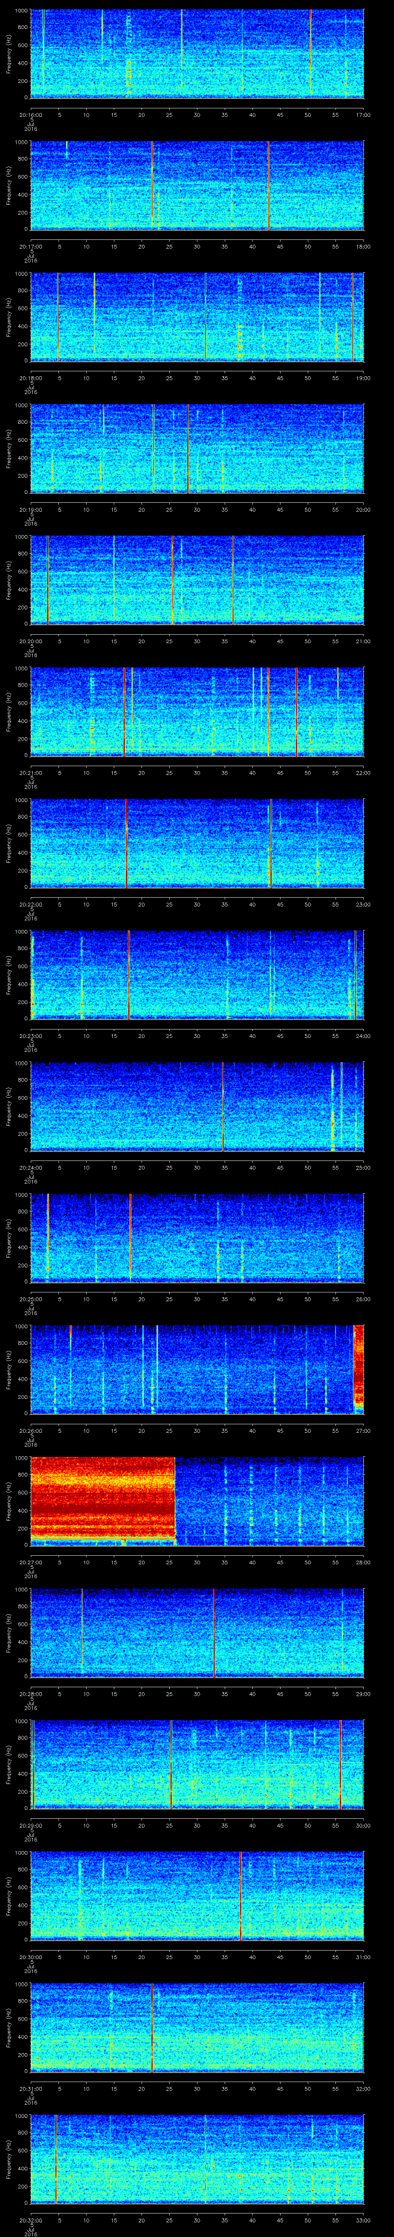Click the 17:00 end time label
The image size is (394, 2237).
363,115
